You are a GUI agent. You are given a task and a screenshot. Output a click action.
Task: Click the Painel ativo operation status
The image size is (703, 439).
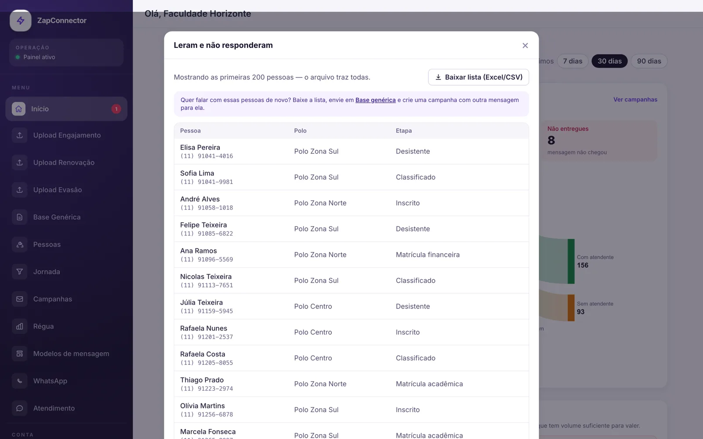[39, 57]
